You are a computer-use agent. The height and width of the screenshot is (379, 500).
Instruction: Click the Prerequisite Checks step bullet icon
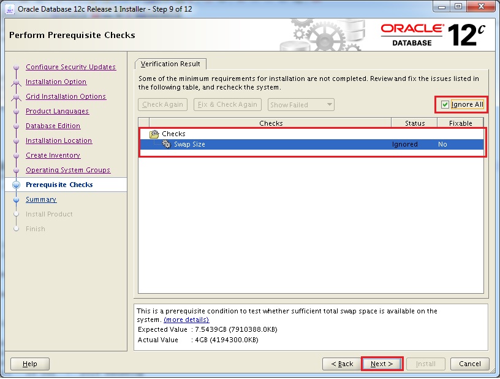[x=17, y=185]
